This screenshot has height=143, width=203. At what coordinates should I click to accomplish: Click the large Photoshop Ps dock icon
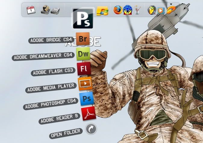tap(83, 19)
